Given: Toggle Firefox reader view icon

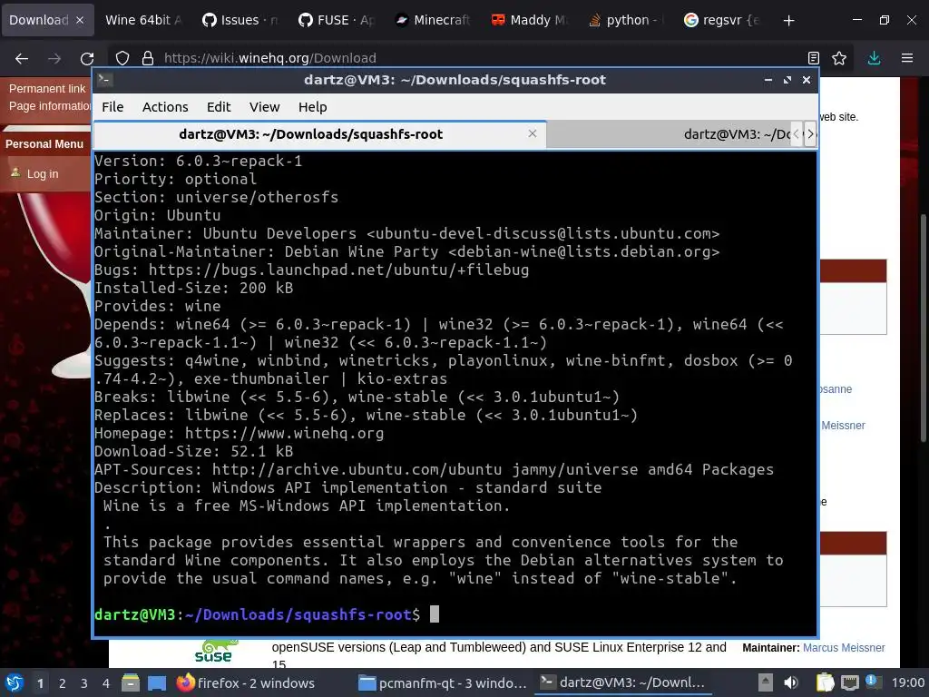Looking at the screenshot, I should coord(814,58).
